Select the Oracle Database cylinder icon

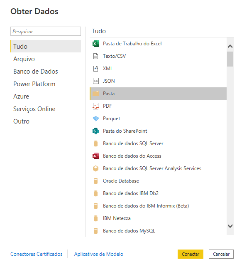click(95, 181)
